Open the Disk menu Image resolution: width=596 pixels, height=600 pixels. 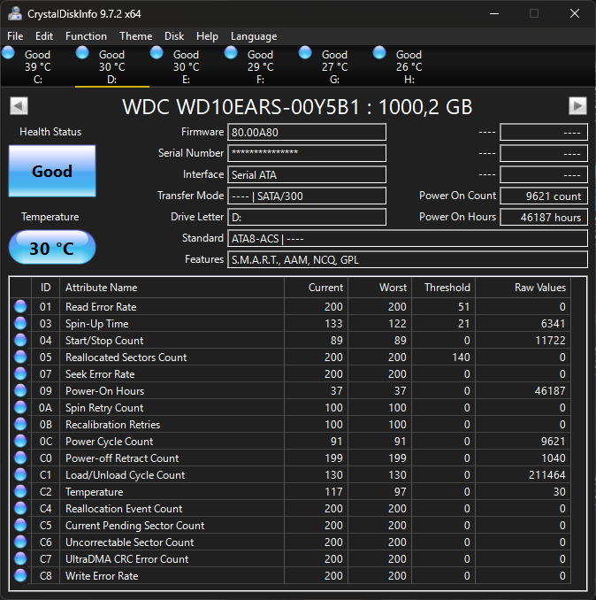click(174, 36)
